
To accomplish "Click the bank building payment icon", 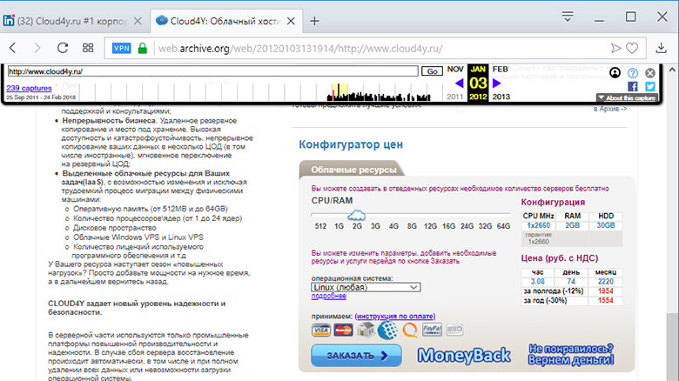I will [x=366, y=330].
